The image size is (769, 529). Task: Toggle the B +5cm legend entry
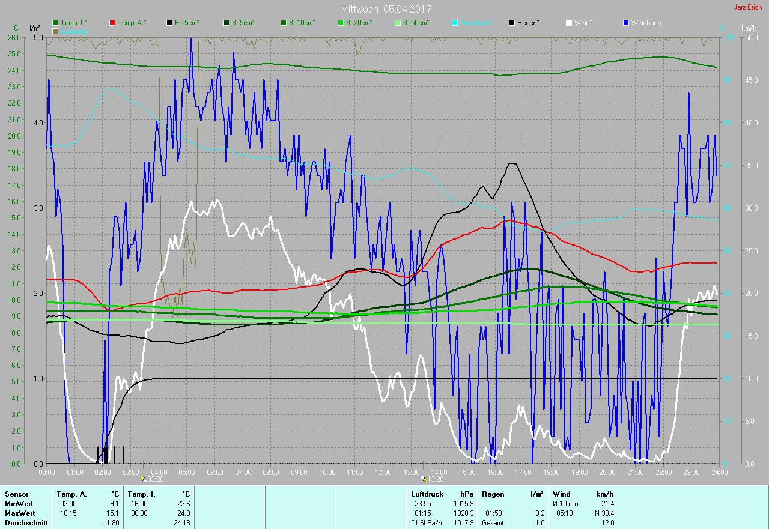[x=187, y=23]
